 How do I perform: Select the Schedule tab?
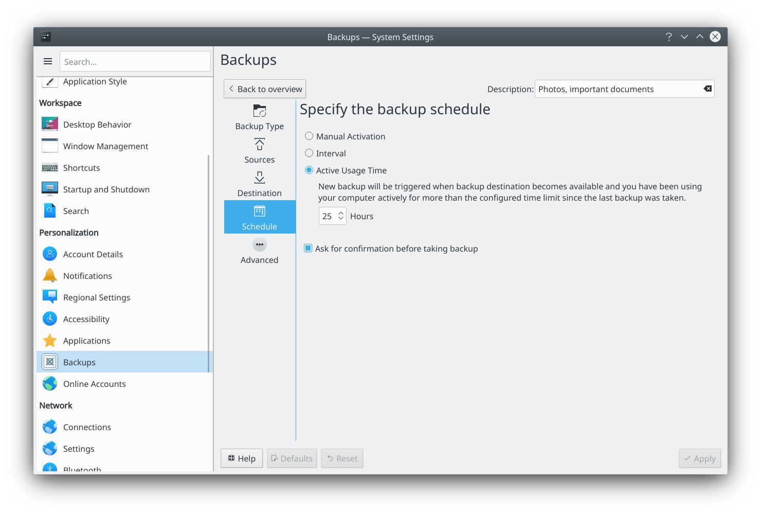260,217
